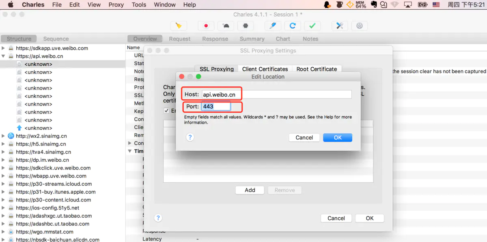Click OK in Edit Location dialog

pyautogui.click(x=338, y=137)
